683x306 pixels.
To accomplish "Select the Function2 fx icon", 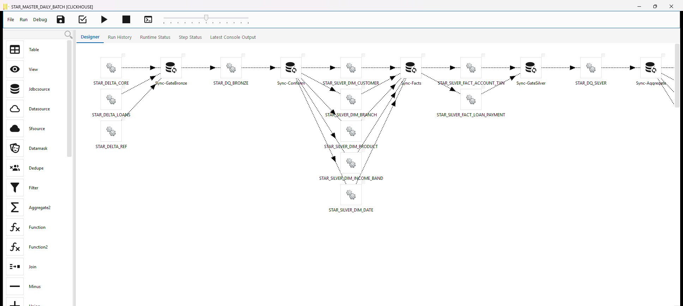I will [x=15, y=247].
